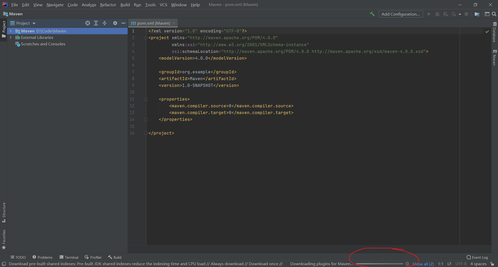Click the green inspection checkmark icon
This screenshot has width=498, height=267.
[487, 31]
